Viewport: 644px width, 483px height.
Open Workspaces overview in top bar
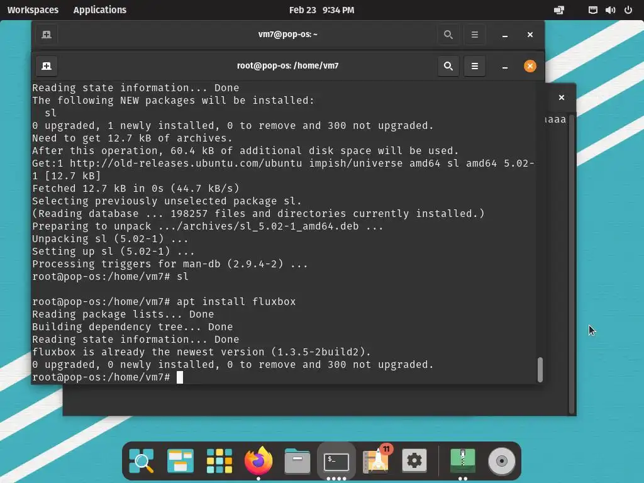[x=33, y=10]
